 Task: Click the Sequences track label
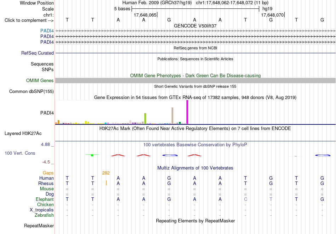pyautogui.click(x=42, y=64)
